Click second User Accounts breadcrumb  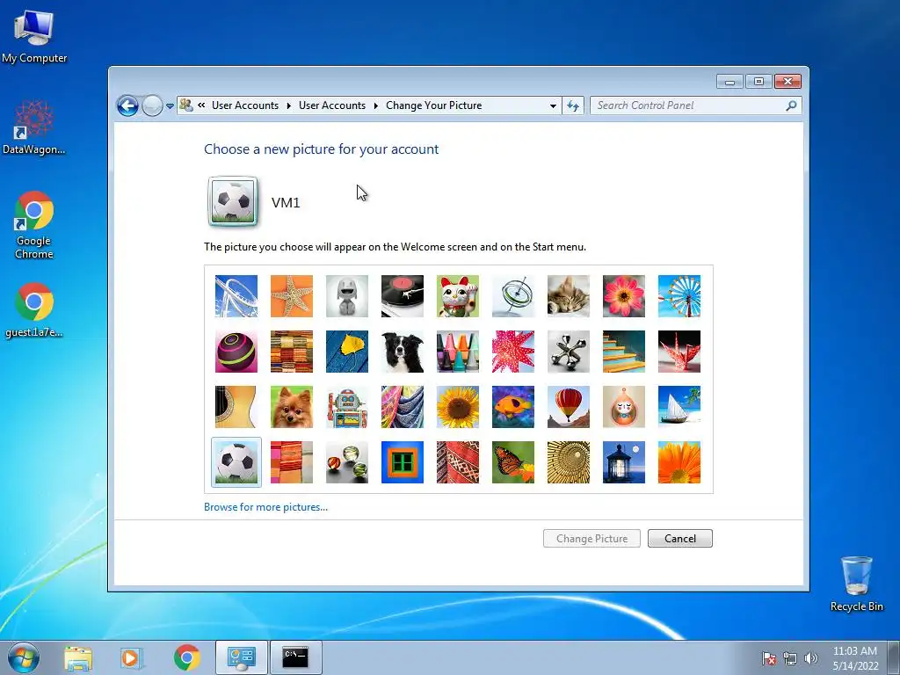tap(331, 105)
